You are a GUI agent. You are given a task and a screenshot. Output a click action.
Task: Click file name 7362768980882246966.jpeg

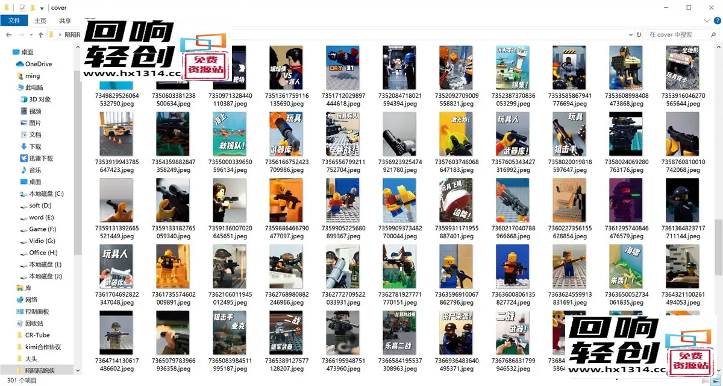(286, 299)
